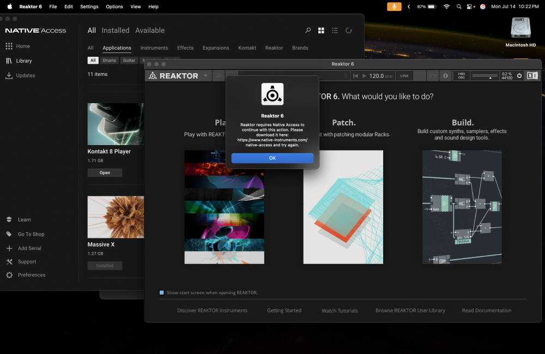Select the Reaktor category tab in Native Access
The image size is (545, 354).
[274, 48]
